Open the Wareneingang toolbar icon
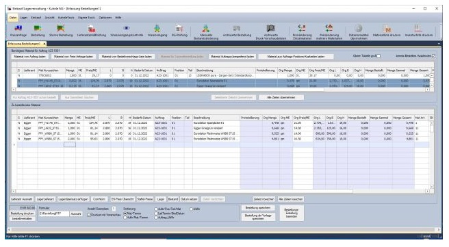The width and height of the screenshot is (449, 247). [x=157, y=31]
